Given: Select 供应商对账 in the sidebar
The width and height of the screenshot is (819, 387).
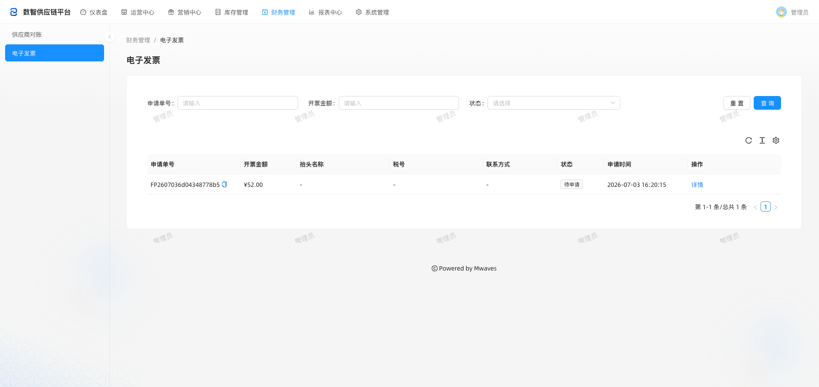Looking at the screenshot, I should (x=55, y=35).
